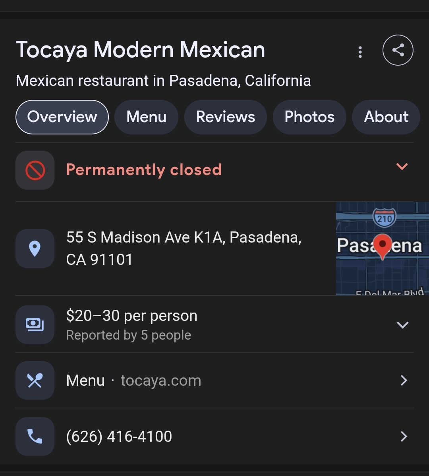429x476 pixels.
Task: Tap the cash price range icon
Action: point(35,324)
